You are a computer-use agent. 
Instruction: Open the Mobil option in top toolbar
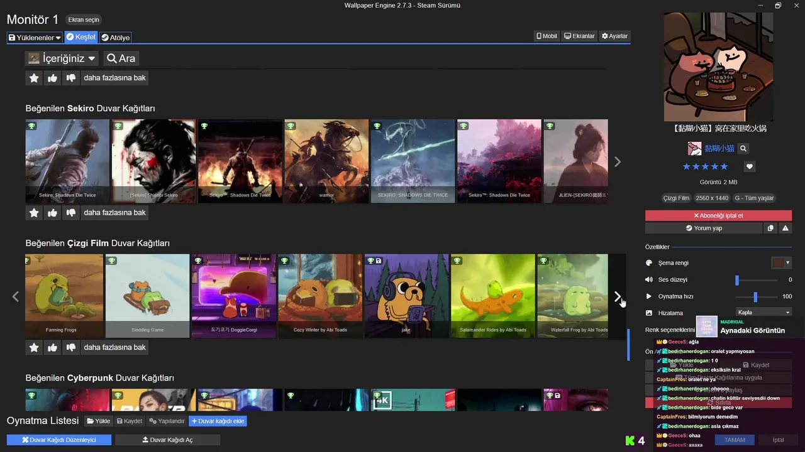tap(547, 36)
